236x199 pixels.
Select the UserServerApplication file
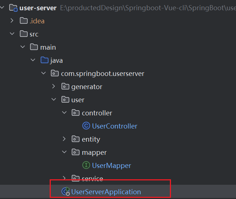(x=106, y=192)
